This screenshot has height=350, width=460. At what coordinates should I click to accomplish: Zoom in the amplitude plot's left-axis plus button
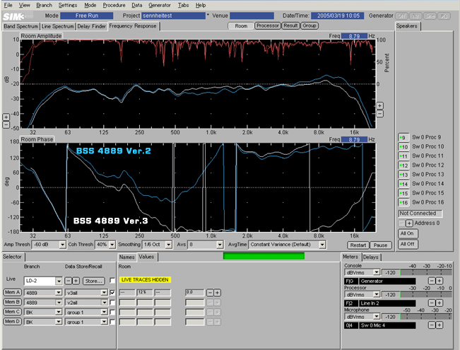(6, 117)
